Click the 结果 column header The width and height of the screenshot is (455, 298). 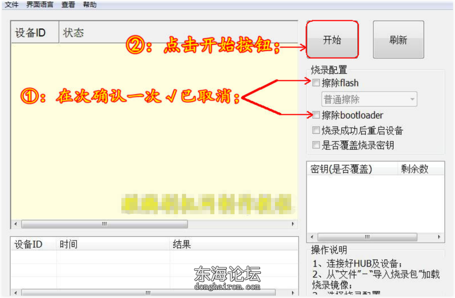click(x=234, y=244)
